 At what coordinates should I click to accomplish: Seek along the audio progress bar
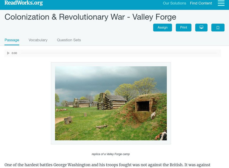119,53
